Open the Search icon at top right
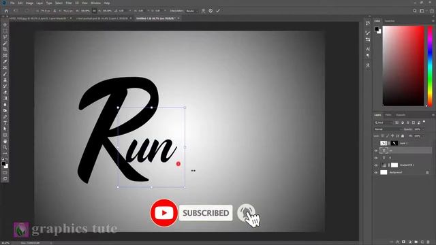The height and width of the screenshot is (245, 436). (x=415, y=11)
